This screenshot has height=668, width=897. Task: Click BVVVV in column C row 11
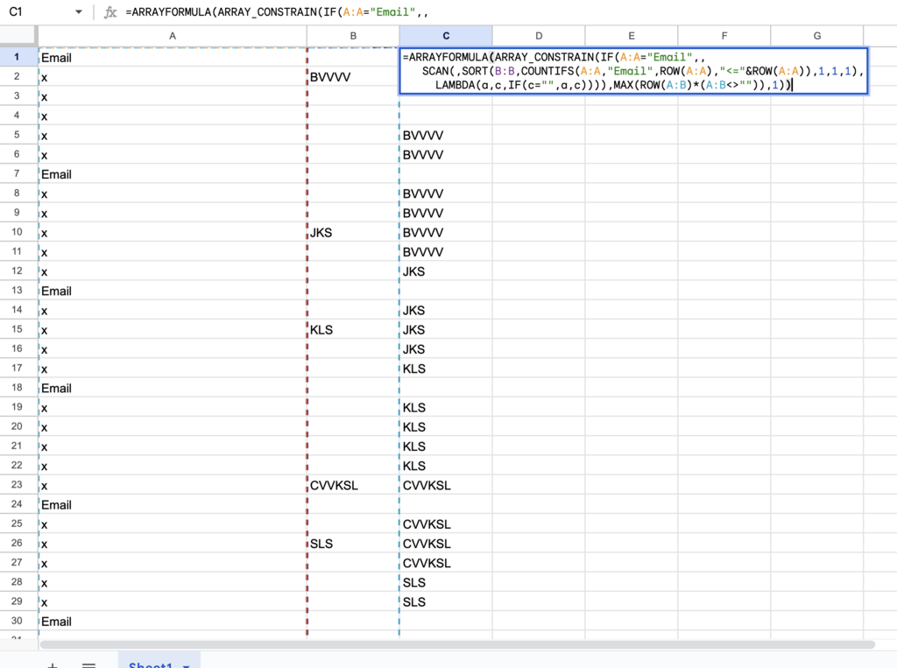pyautogui.click(x=446, y=251)
